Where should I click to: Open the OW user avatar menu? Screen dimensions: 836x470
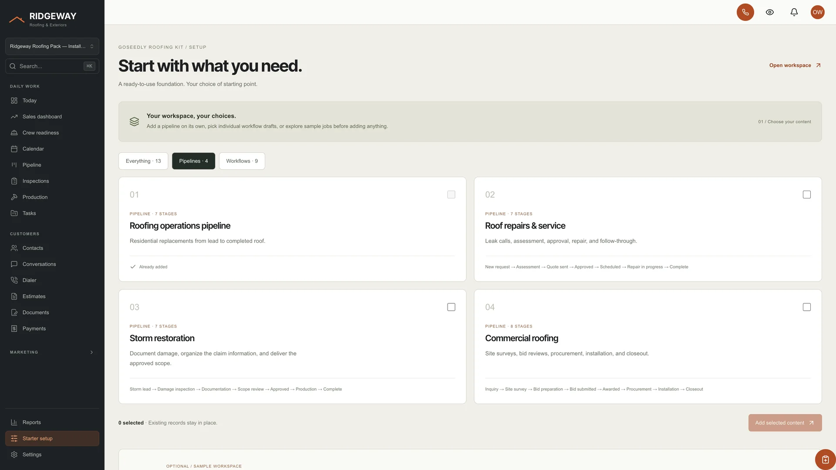[818, 12]
